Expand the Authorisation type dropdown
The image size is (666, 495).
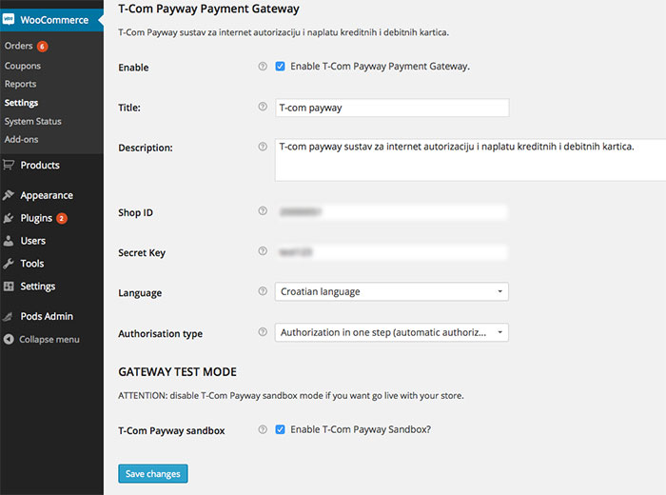[392, 332]
